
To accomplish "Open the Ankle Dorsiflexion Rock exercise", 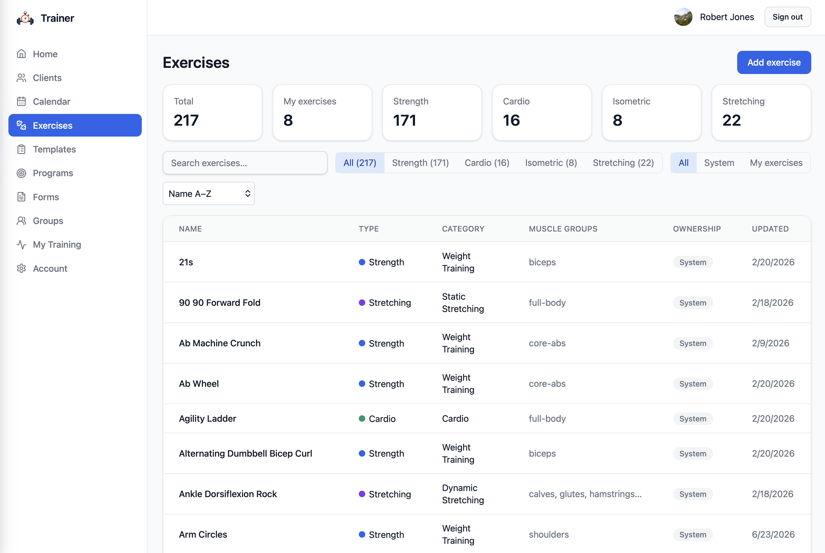I will [487, 494].
